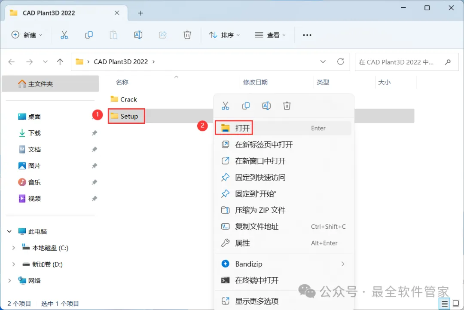Unpin Documents via its pin icon
The height and width of the screenshot is (310, 464).
[95, 149]
